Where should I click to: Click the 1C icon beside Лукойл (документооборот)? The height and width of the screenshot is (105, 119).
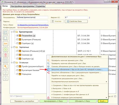click(x=20, y=66)
